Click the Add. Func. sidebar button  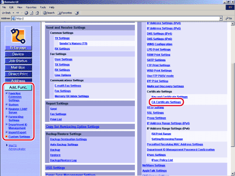[x=18, y=87]
